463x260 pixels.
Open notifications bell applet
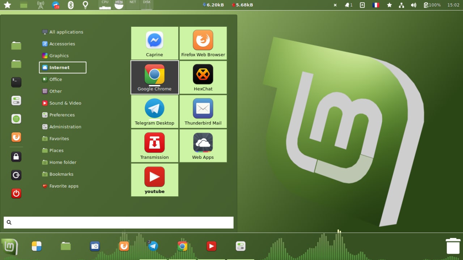[x=349, y=5]
